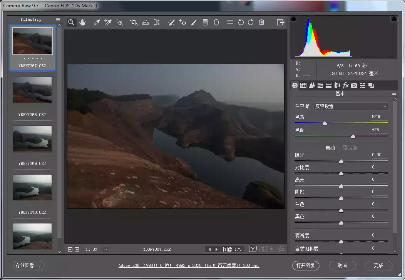Switch to the Tone Curve tab

303,85
